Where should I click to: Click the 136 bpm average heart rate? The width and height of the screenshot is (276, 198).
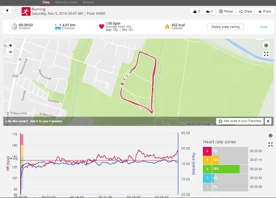pyautogui.click(x=113, y=23)
